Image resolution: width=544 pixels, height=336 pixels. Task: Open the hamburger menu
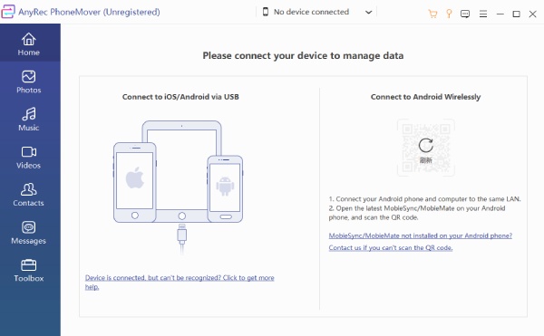[x=483, y=14]
